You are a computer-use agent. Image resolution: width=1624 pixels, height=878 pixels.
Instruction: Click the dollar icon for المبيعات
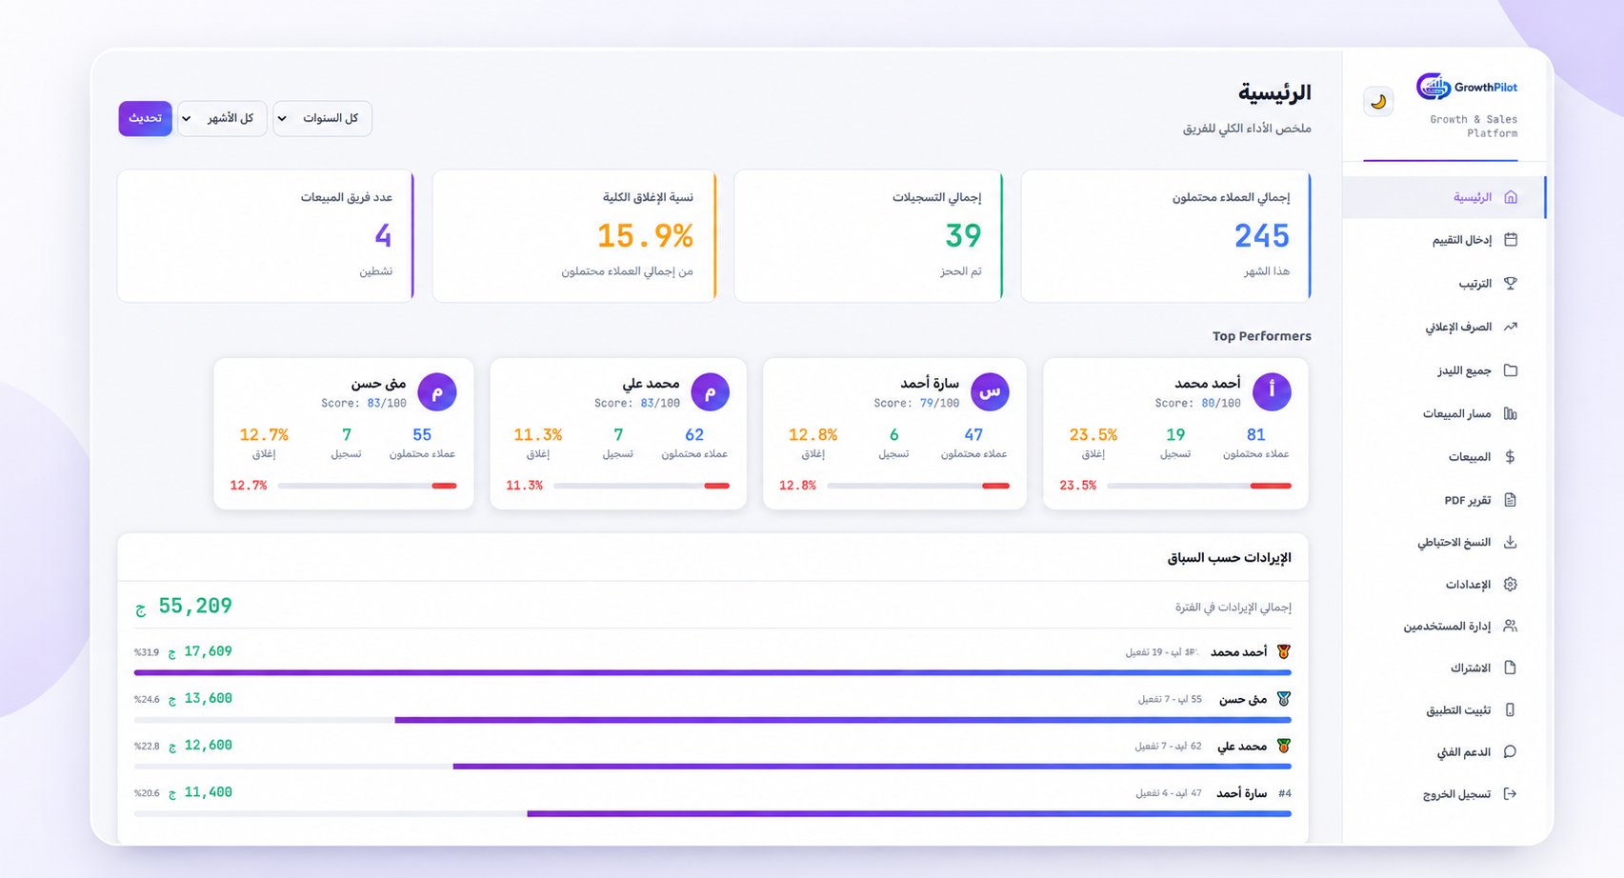[1511, 457]
